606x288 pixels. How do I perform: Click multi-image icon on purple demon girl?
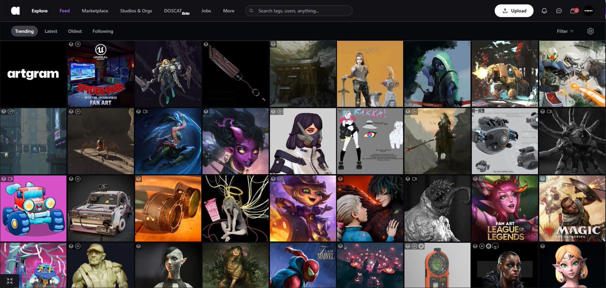tap(206, 111)
